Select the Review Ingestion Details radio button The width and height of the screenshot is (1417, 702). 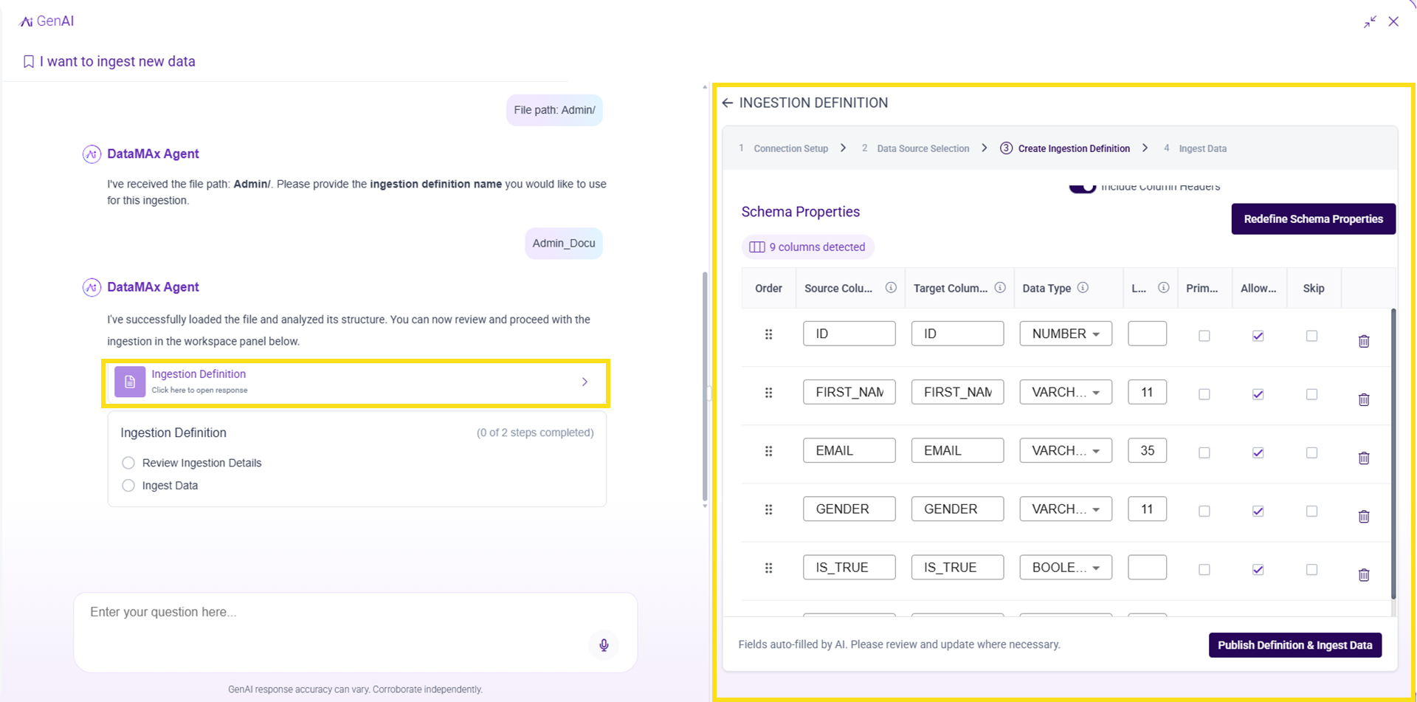pyautogui.click(x=128, y=463)
